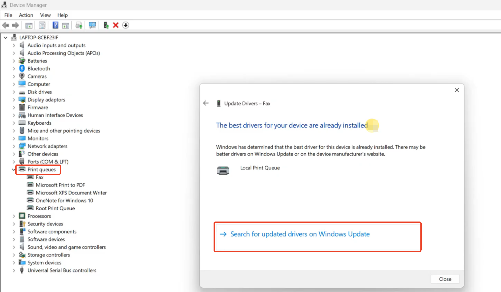The width and height of the screenshot is (501, 292).
Task: Click the Storage controllers icon
Action: click(22, 255)
